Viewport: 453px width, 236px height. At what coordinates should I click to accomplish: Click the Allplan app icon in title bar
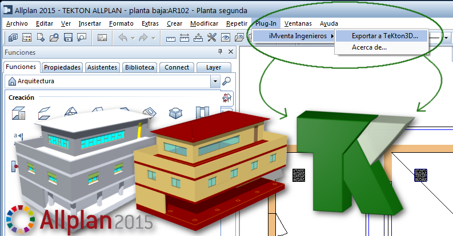[7, 10]
